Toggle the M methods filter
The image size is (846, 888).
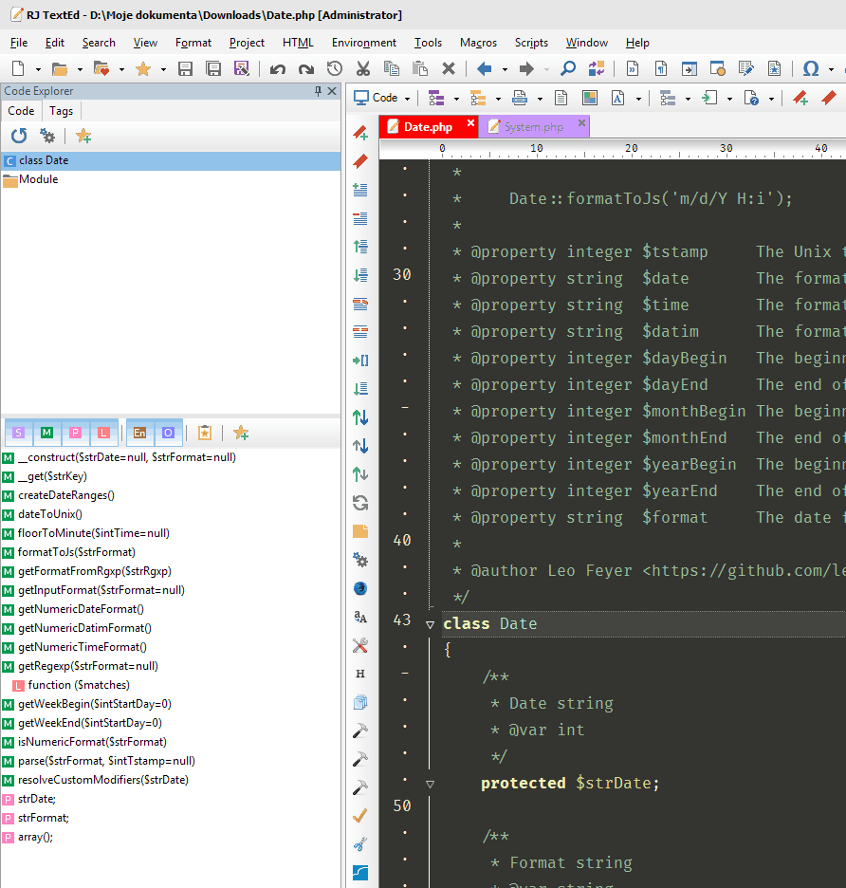point(46,432)
